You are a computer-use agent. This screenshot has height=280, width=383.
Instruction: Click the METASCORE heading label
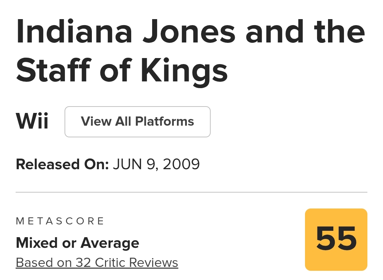pyautogui.click(x=60, y=221)
